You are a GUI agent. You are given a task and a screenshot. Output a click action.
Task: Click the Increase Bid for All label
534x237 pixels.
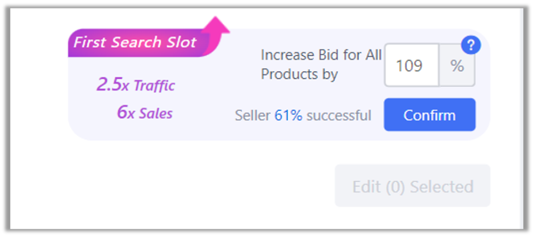point(321,55)
